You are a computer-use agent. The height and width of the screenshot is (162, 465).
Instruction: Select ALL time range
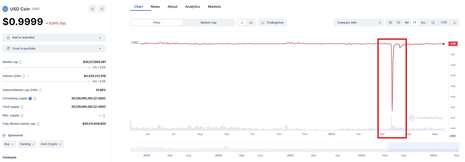tap(423, 22)
